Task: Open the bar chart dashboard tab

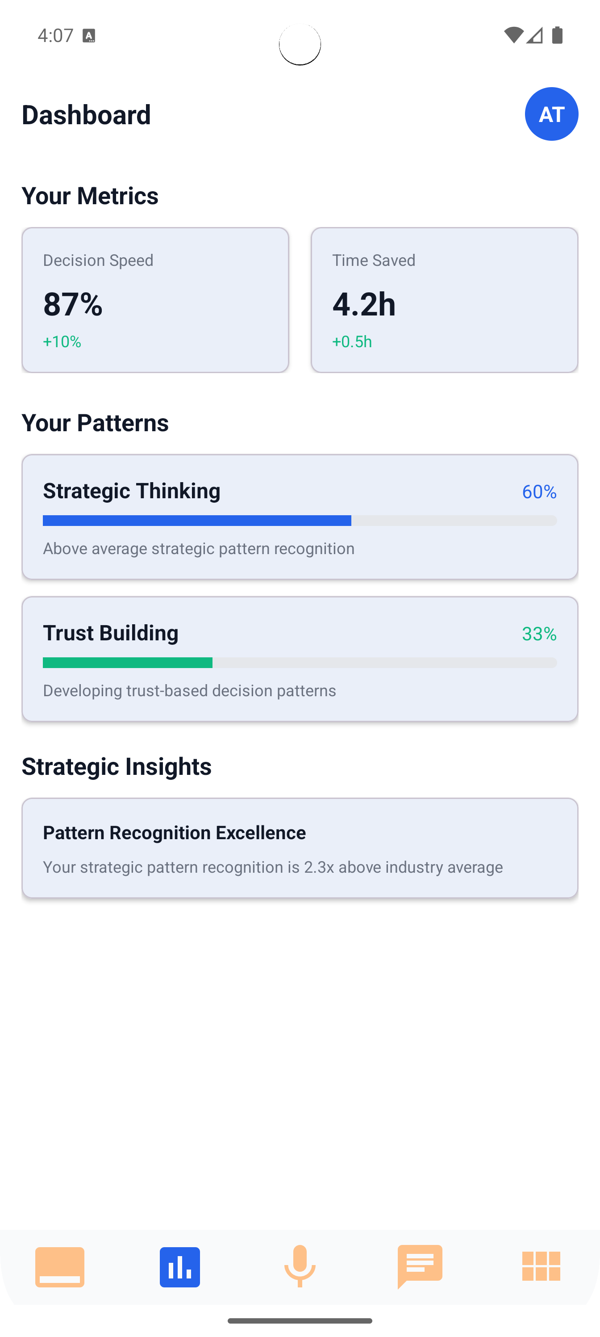Action: (179, 1266)
